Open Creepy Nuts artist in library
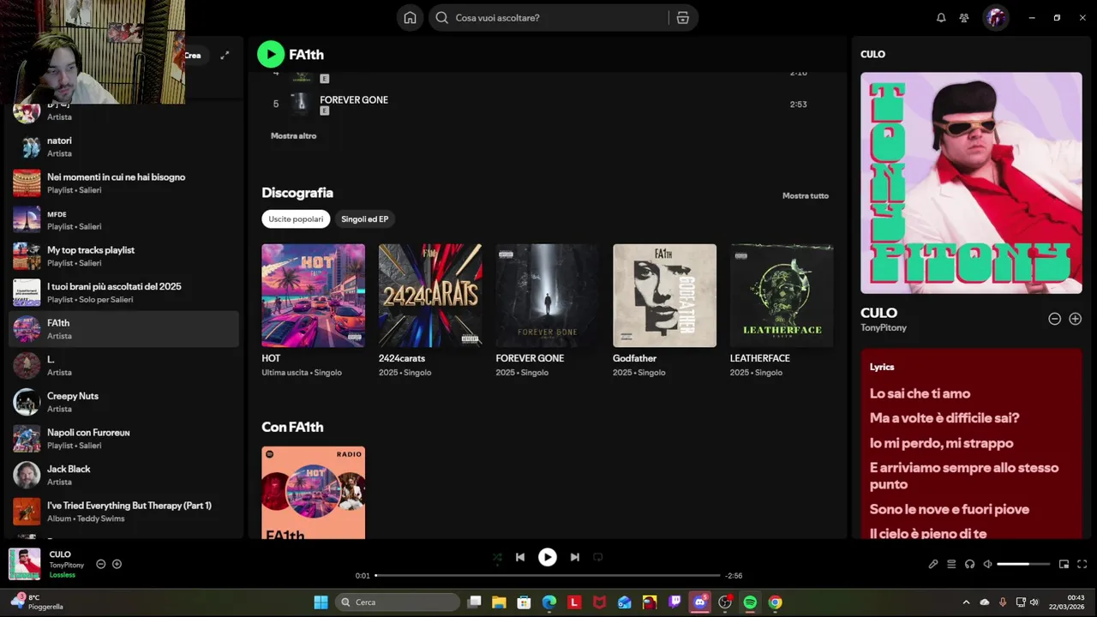1097x617 pixels. (x=123, y=402)
